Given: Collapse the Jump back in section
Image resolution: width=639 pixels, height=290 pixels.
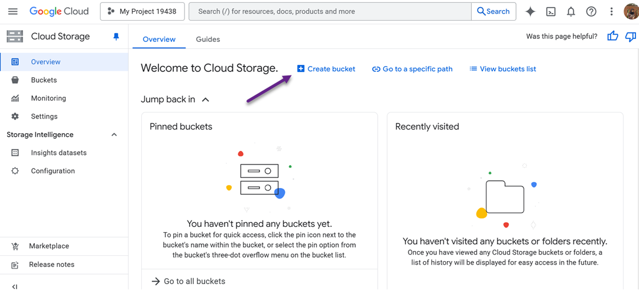Looking at the screenshot, I should click(x=205, y=100).
